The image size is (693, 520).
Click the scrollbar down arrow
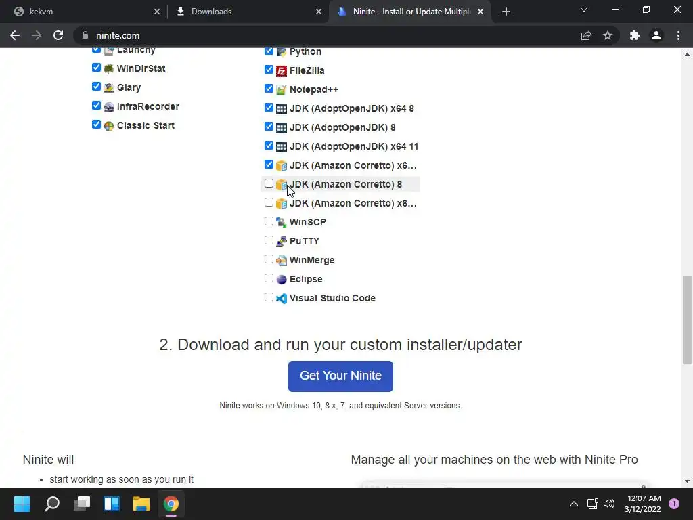point(687,481)
